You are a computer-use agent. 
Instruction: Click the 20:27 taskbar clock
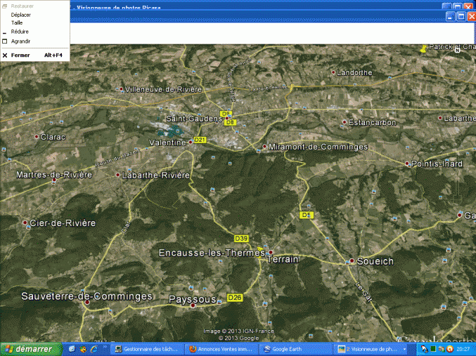coord(463,349)
